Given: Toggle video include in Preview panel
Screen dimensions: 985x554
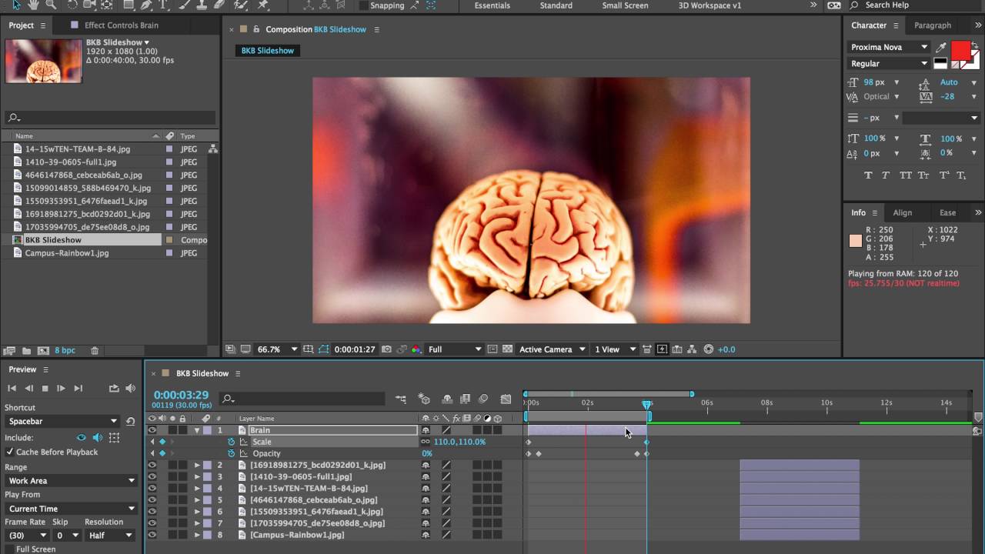Looking at the screenshot, I should 81,438.
